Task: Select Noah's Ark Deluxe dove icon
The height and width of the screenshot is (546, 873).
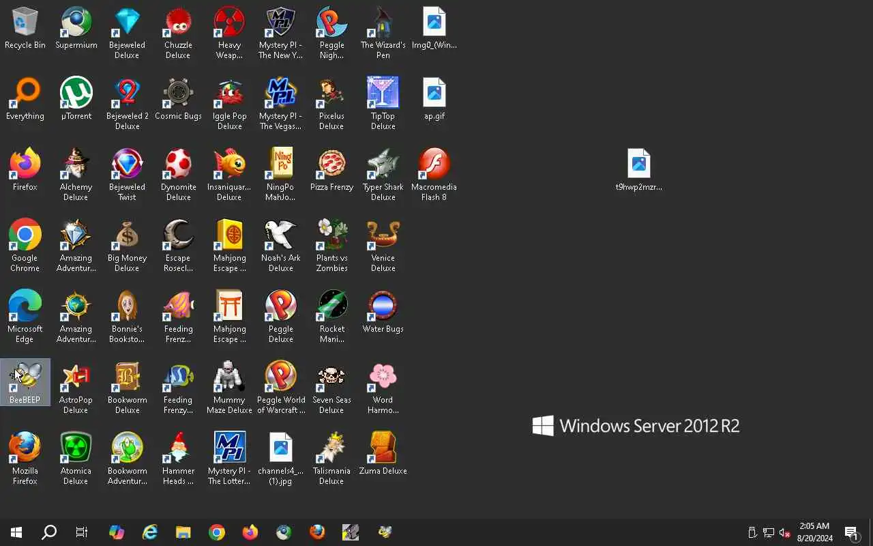Action: pos(280,246)
